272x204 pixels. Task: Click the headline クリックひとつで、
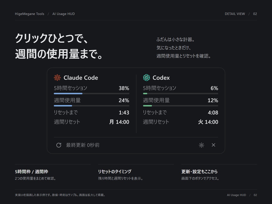[x=52, y=38]
